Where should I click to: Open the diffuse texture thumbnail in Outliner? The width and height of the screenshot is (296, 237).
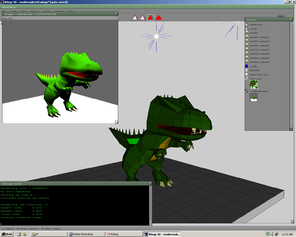254,84
